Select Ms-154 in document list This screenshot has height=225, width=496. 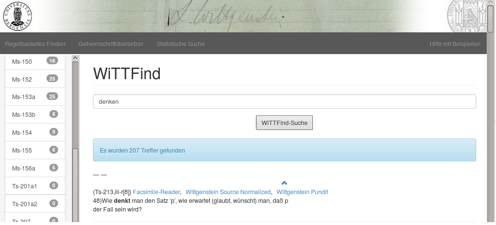(x=35, y=132)
